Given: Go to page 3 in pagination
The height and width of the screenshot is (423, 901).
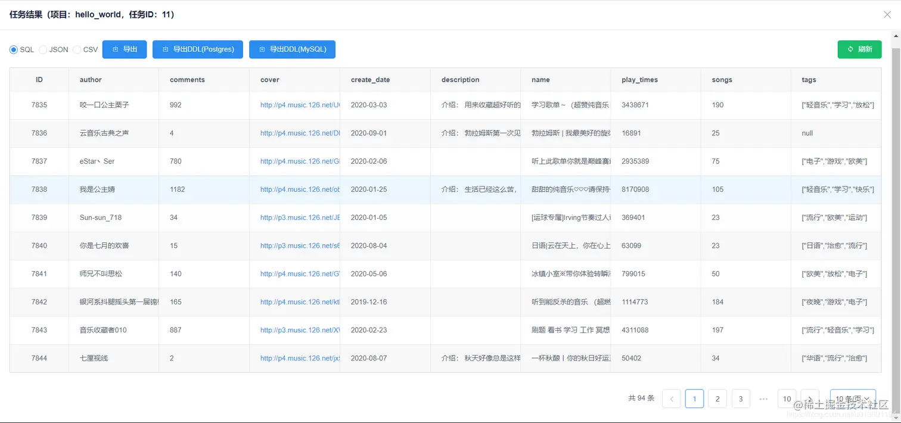Looking at the screenshot, I should tap(741, 399).
